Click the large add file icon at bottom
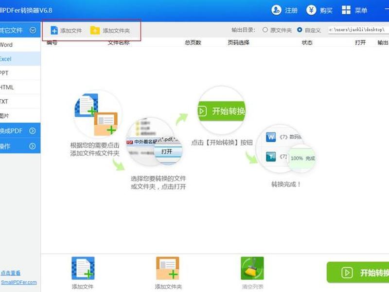389x292 pixels. pos(83,268)
